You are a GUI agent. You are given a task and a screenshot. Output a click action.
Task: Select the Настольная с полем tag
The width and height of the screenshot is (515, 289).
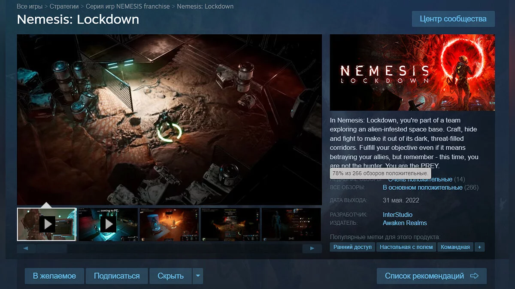(x=406, y=247)
